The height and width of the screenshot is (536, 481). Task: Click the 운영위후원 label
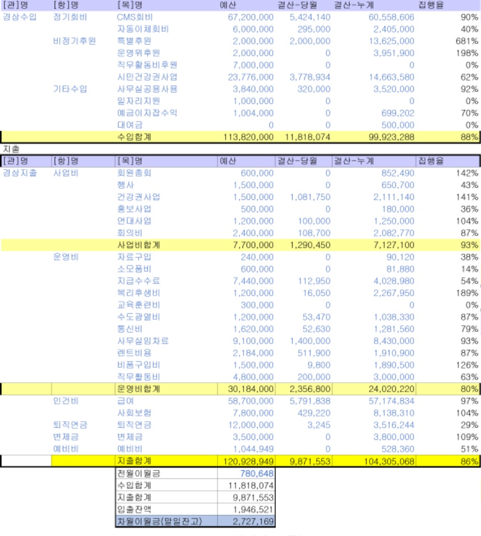click(138, 53)
